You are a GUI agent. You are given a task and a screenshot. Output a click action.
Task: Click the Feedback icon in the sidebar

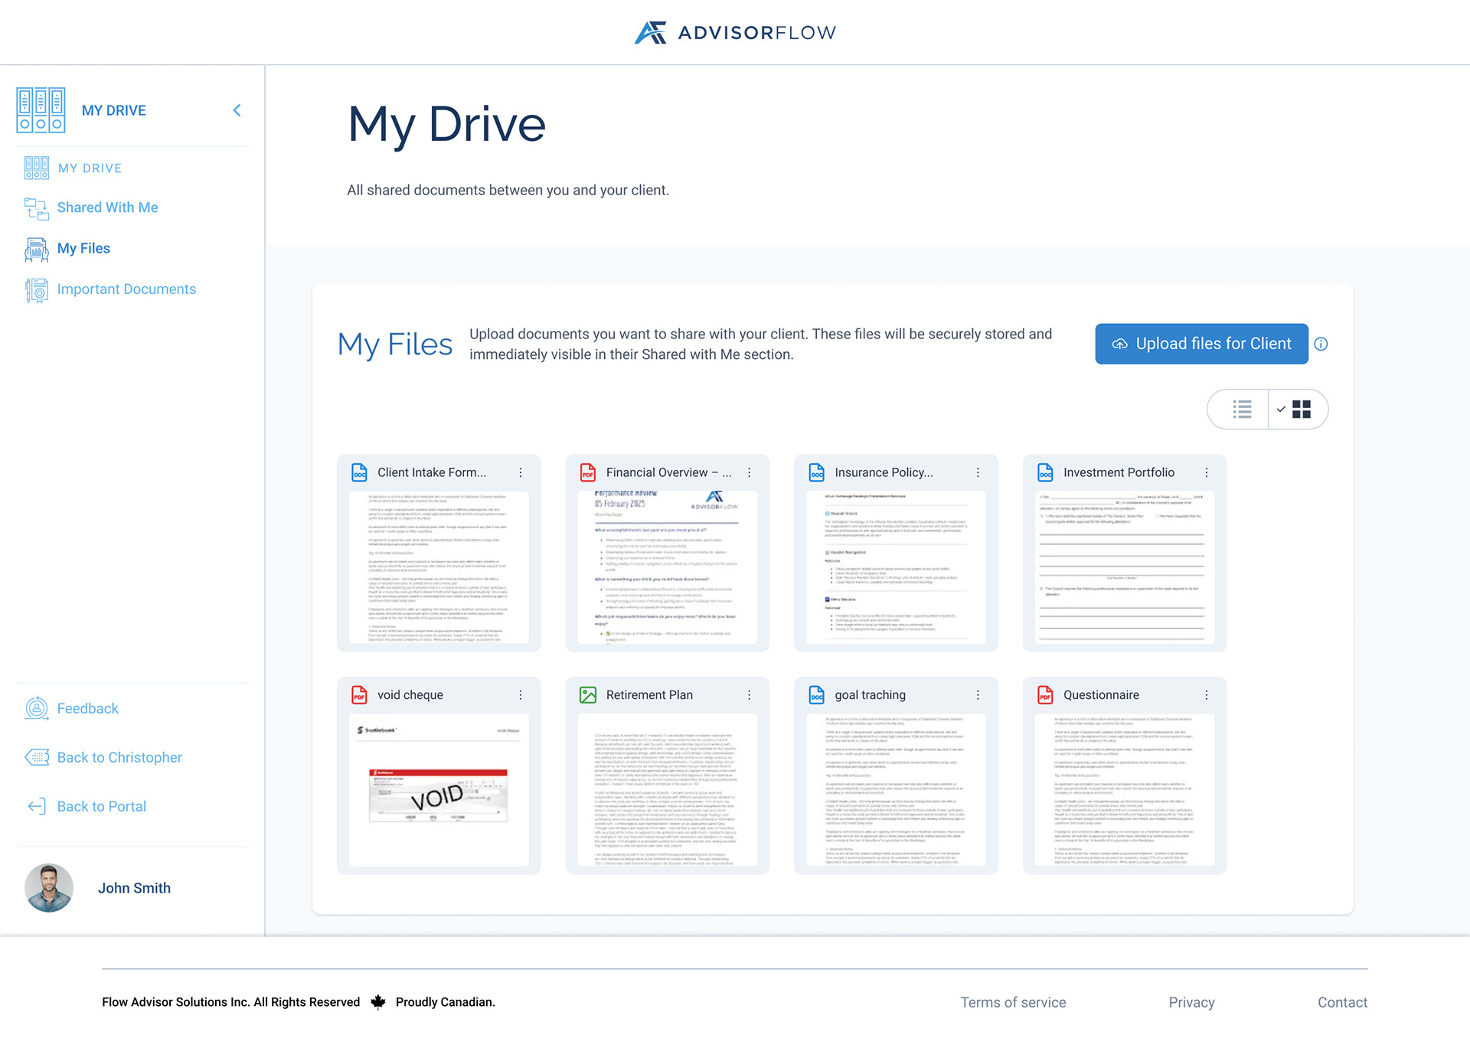pyautogui.click(x=36, y=708)
